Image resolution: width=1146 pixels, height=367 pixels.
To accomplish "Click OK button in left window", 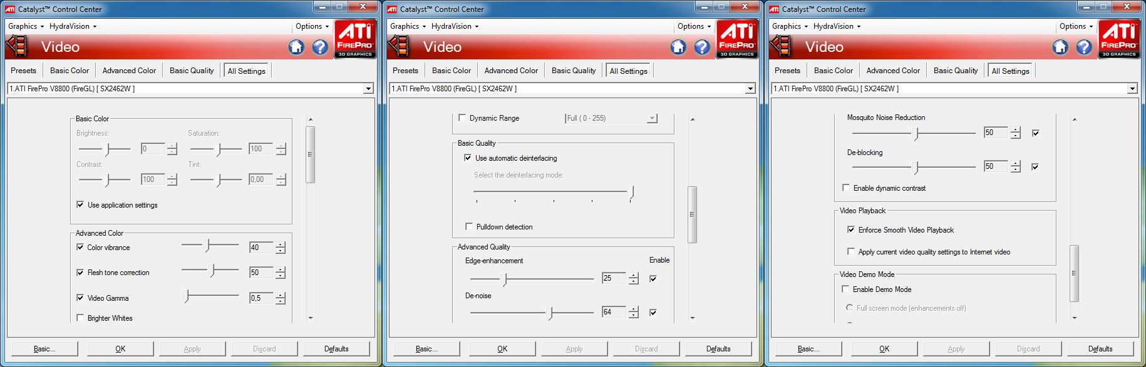I will (120, 349).
